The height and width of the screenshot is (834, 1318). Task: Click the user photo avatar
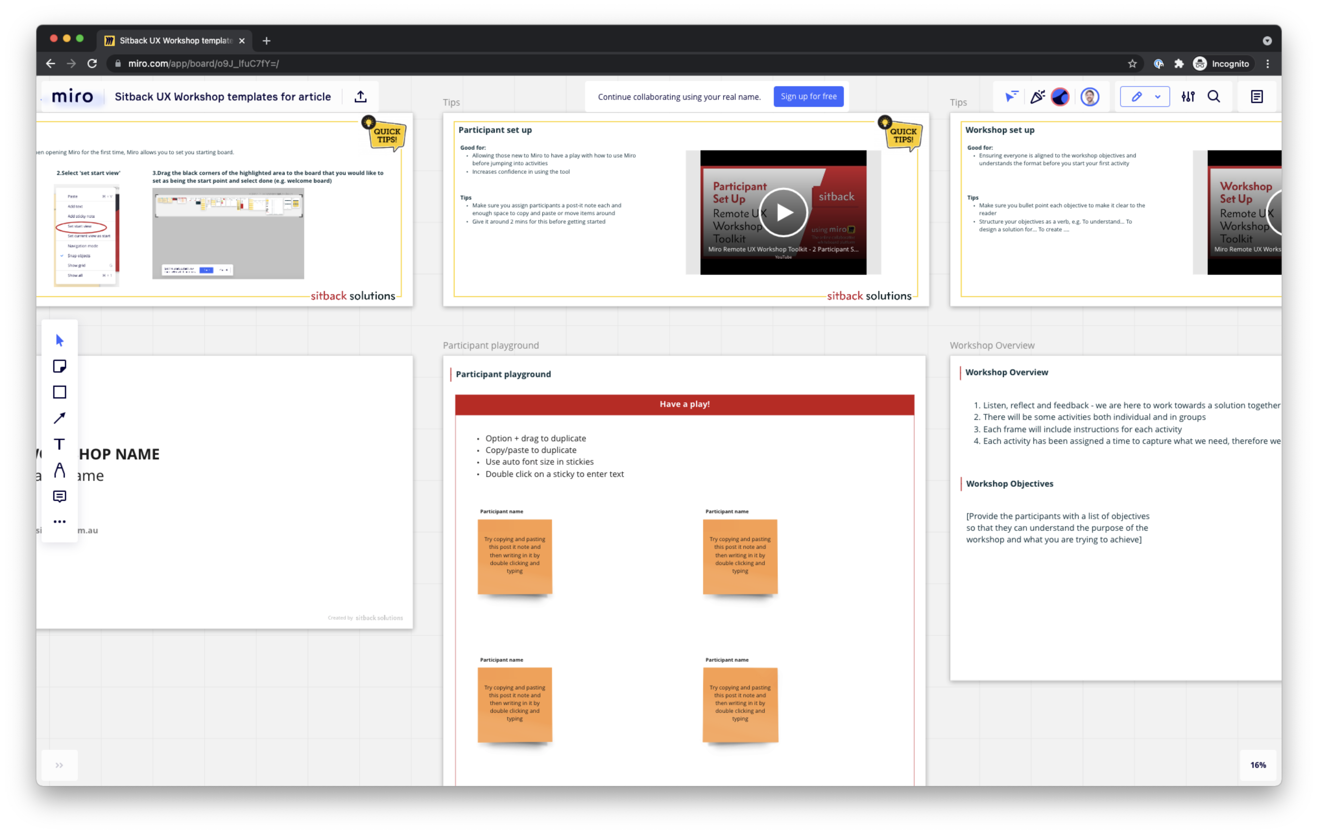[x=1090, y=97]
